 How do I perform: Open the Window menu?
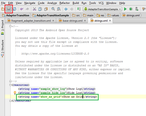click(111, 3)
